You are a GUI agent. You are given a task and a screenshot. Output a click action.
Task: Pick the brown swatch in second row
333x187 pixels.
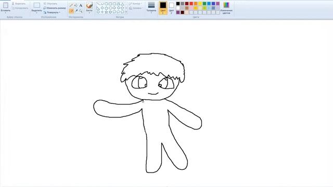click(x=187, y=8)
